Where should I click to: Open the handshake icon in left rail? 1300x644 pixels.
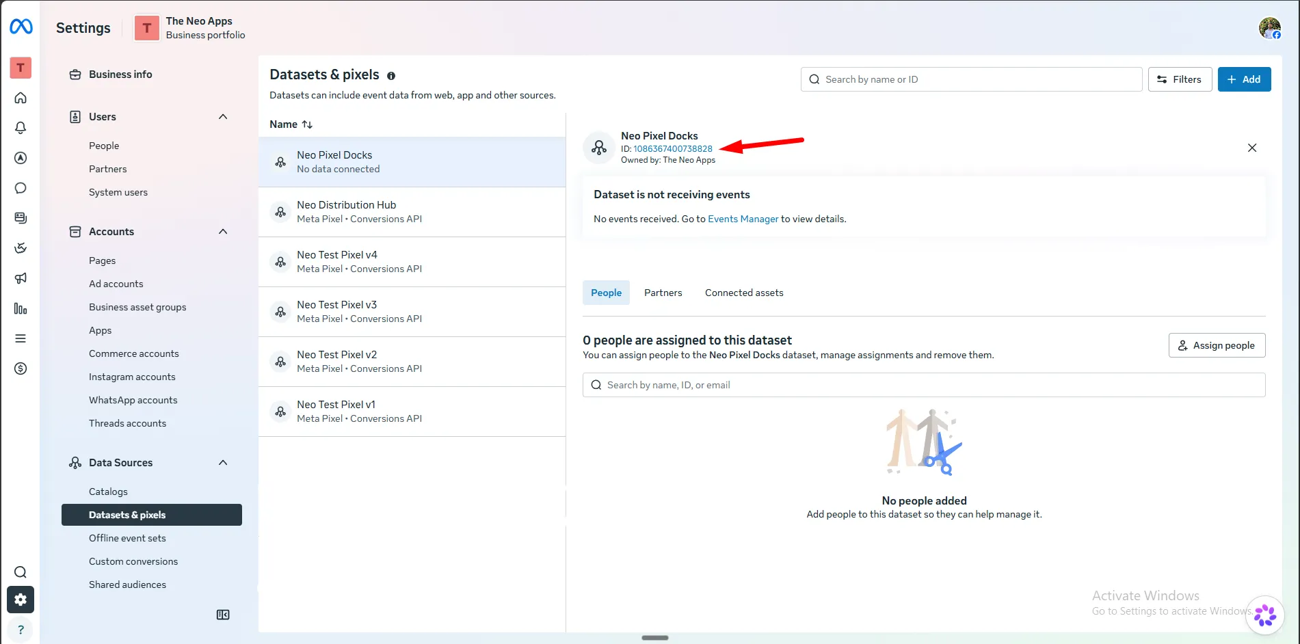click(x=21, y=248)
